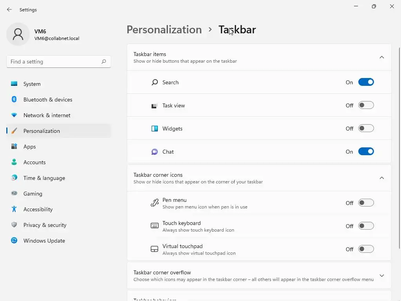The width and height of the screenshot is (401, 301).
Task: Collapse the Taskbar items section
Action: [x=382, y=57]
